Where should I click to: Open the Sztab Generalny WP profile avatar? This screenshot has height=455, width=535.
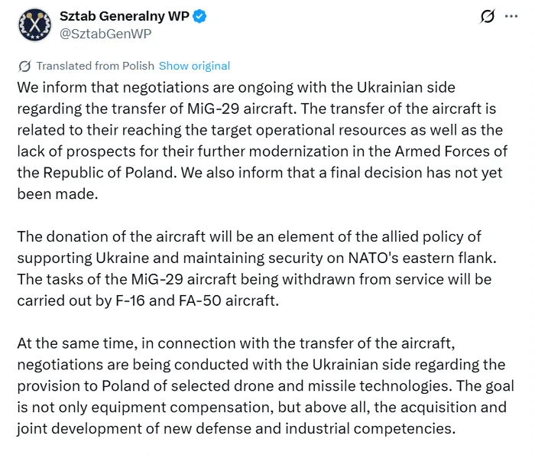pos(34,24)
